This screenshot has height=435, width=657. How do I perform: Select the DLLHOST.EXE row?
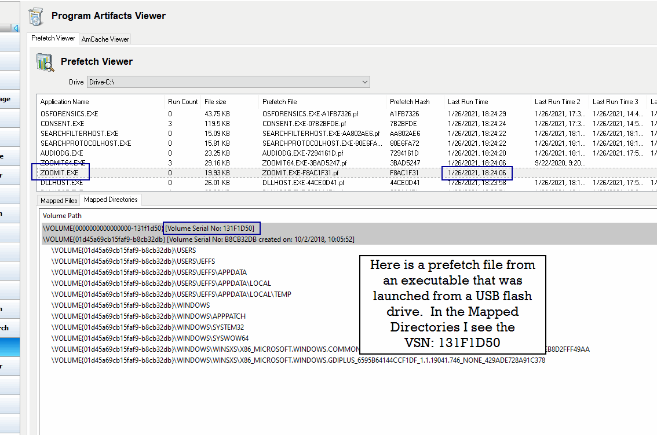(346, 183)
